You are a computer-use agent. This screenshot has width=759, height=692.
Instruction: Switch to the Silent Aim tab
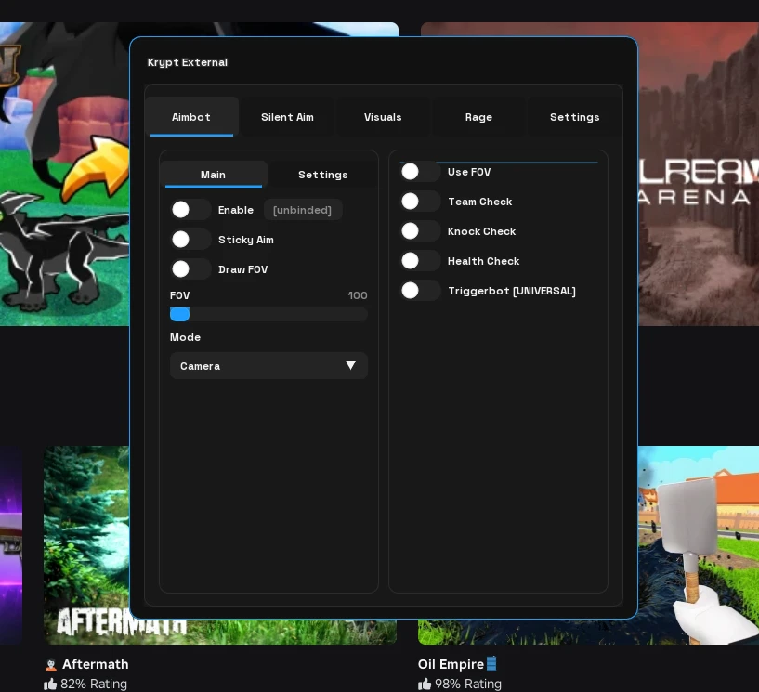point(288,117)
